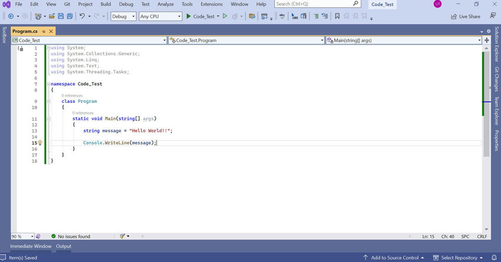Click the Search (Ctrl+Q) input field
501x262 pixels.
coord(318,4)
